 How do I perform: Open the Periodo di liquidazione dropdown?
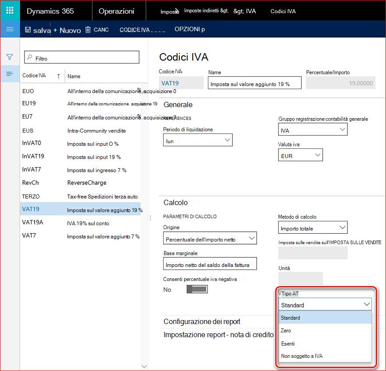pyautogui.click(x=198, y=140)
